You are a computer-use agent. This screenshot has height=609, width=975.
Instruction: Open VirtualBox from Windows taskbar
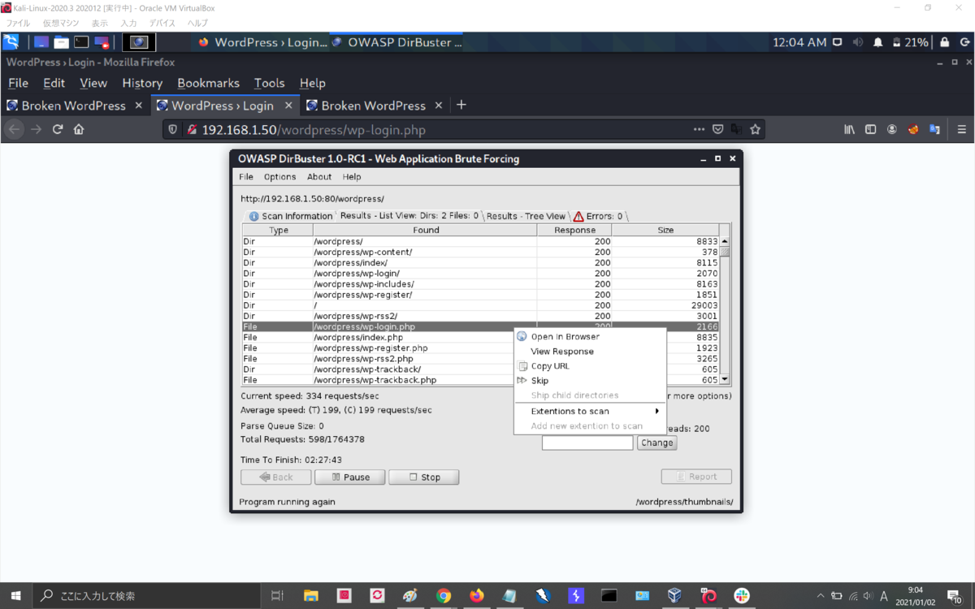(675, 595)
